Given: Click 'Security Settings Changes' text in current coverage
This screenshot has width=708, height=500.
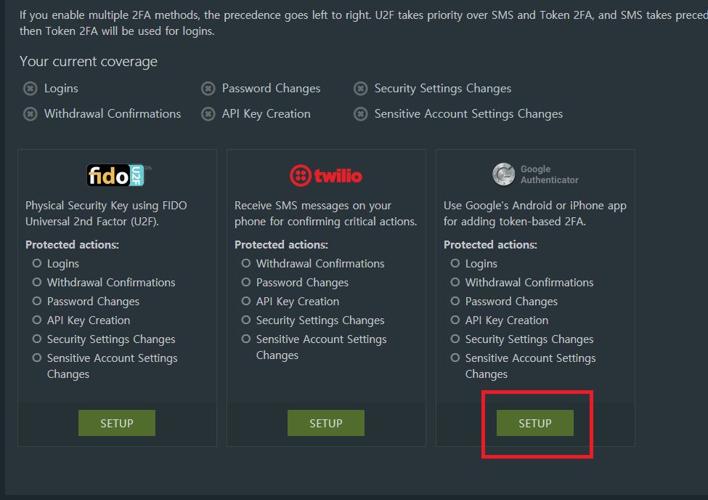Looking at the screenshot, I should (x=443, y=89).
